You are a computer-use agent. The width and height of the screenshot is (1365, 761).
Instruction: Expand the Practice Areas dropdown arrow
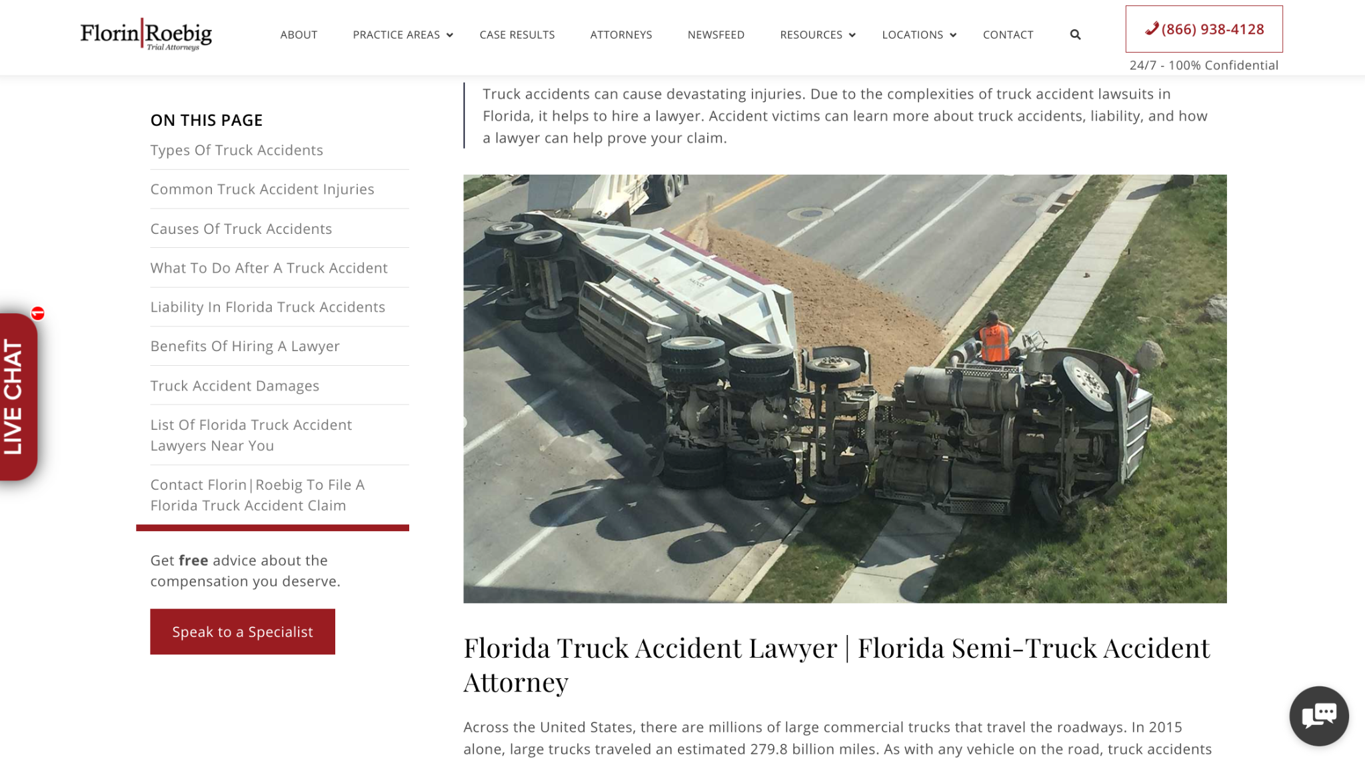coord(450,35)
